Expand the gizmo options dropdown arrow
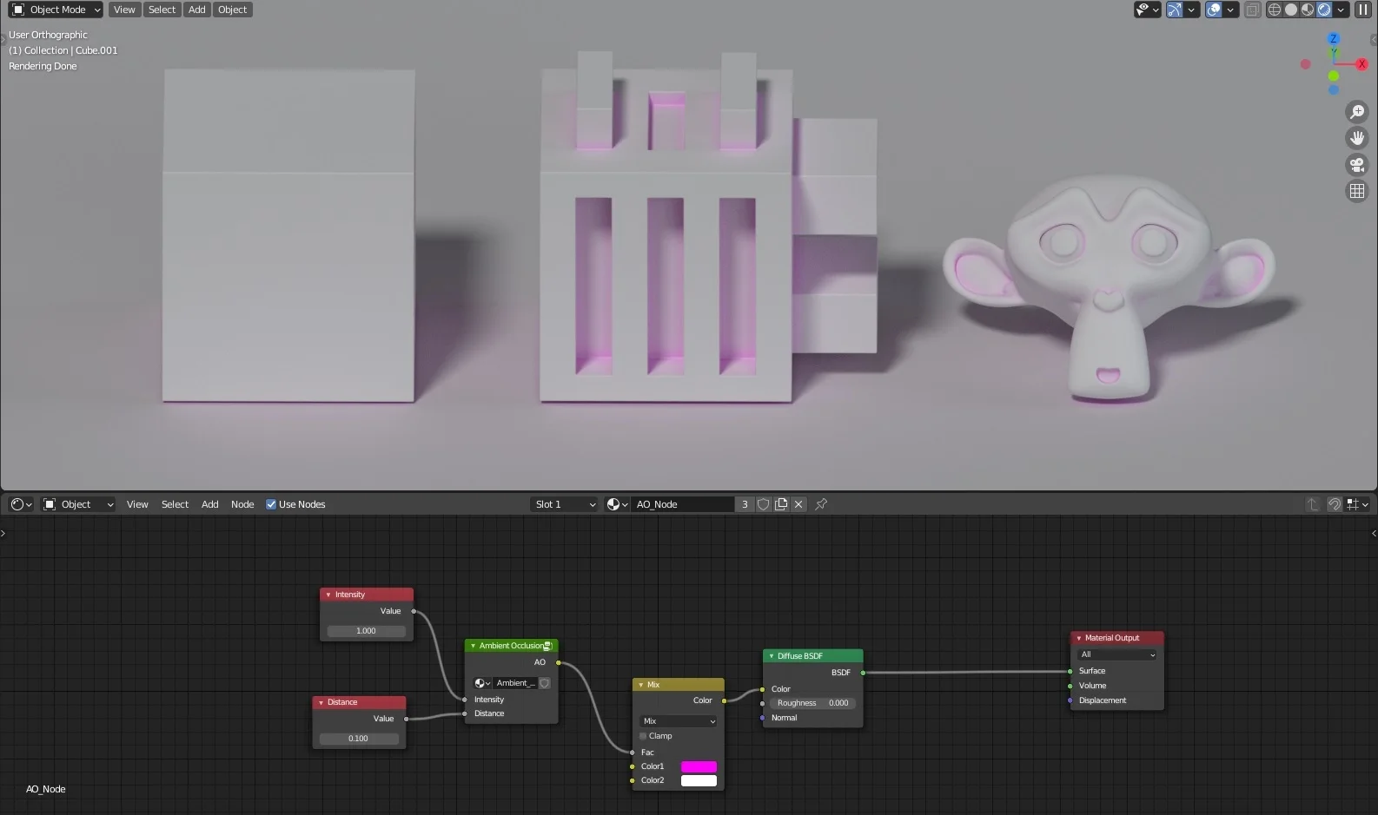1378x815 pixels. click(1191, 10)
